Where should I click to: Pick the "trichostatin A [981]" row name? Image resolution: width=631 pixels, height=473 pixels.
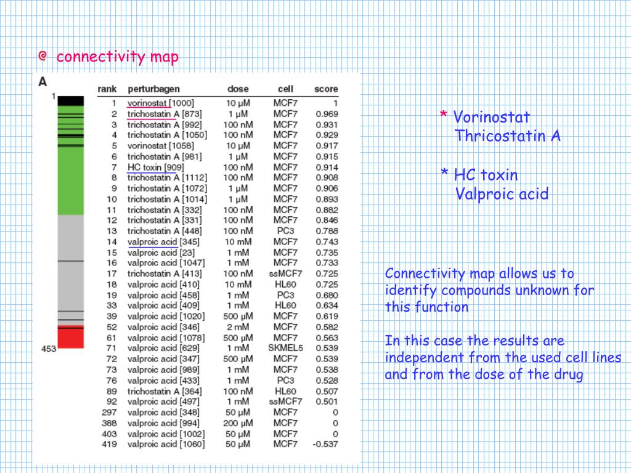(165, 156)
